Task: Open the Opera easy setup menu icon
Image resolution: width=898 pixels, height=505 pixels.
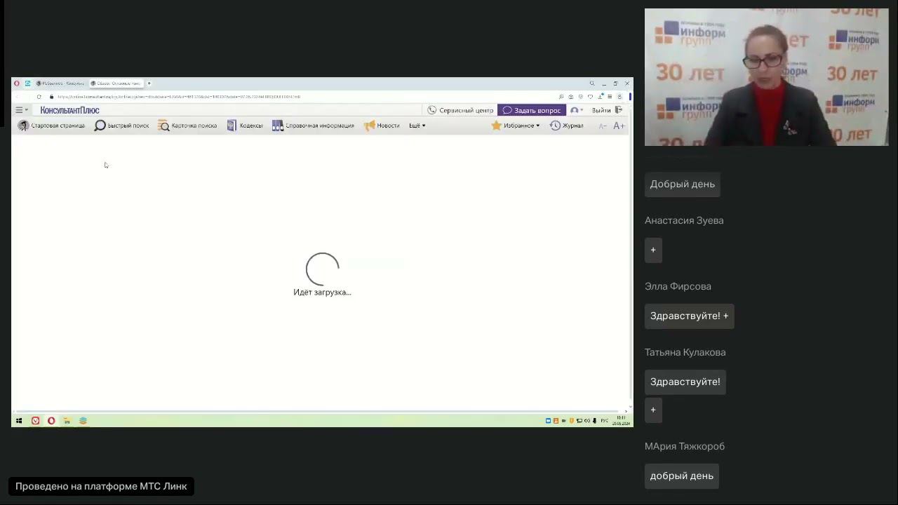Action: [610, 97]
